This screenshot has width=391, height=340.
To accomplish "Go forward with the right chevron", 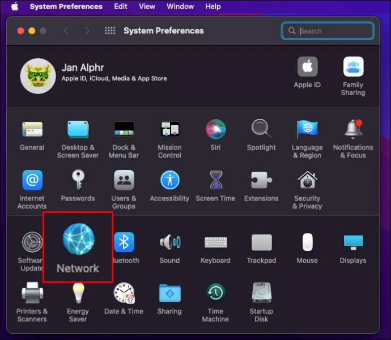I will coord(87,31).
